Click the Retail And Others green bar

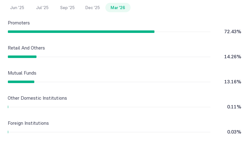coord(22,57)
